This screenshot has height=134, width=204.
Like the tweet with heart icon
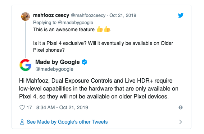pos(22,107)
